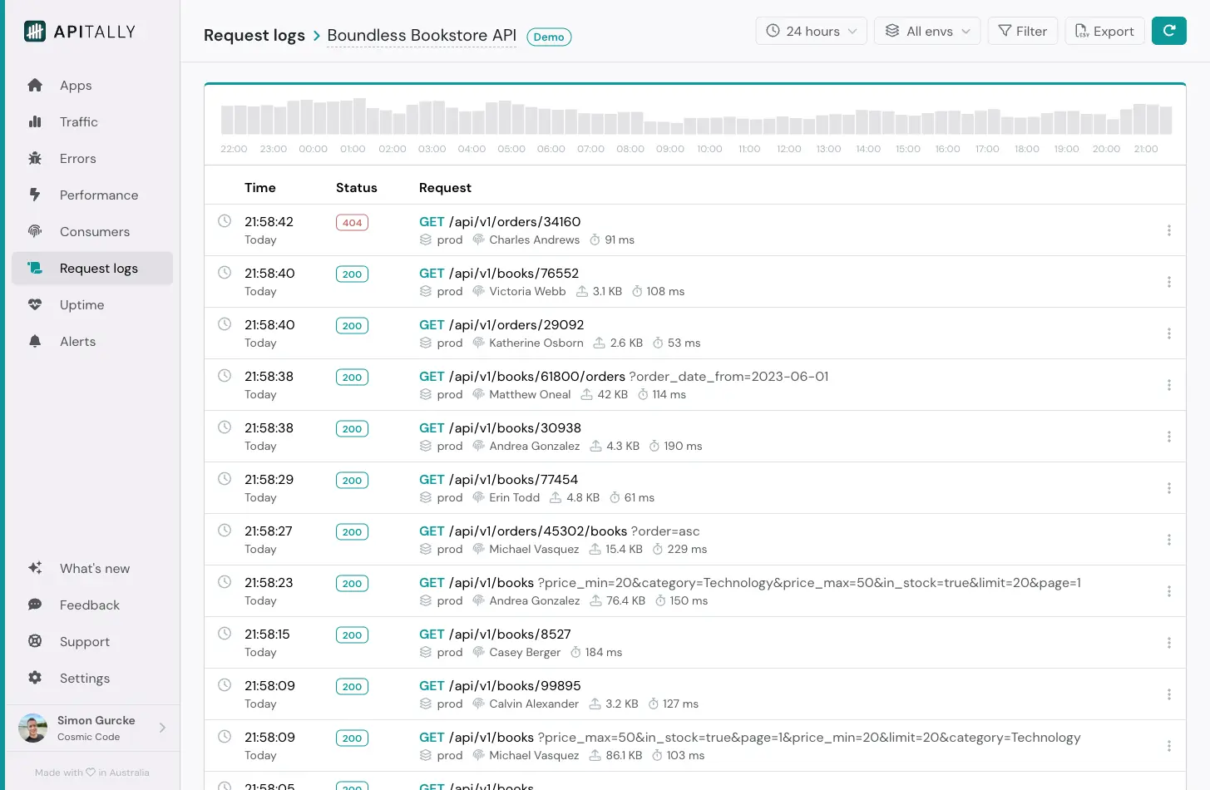Click the 76.4 KB response size value
Screen dimensions: 1210x790
625,601
